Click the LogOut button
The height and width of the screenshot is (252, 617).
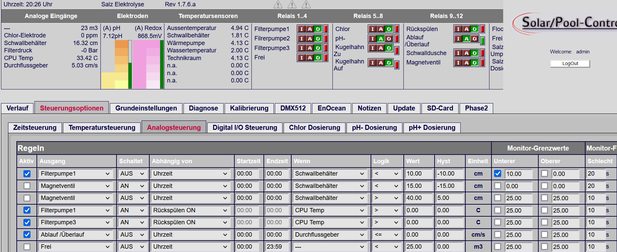click(x=570, y=63)
